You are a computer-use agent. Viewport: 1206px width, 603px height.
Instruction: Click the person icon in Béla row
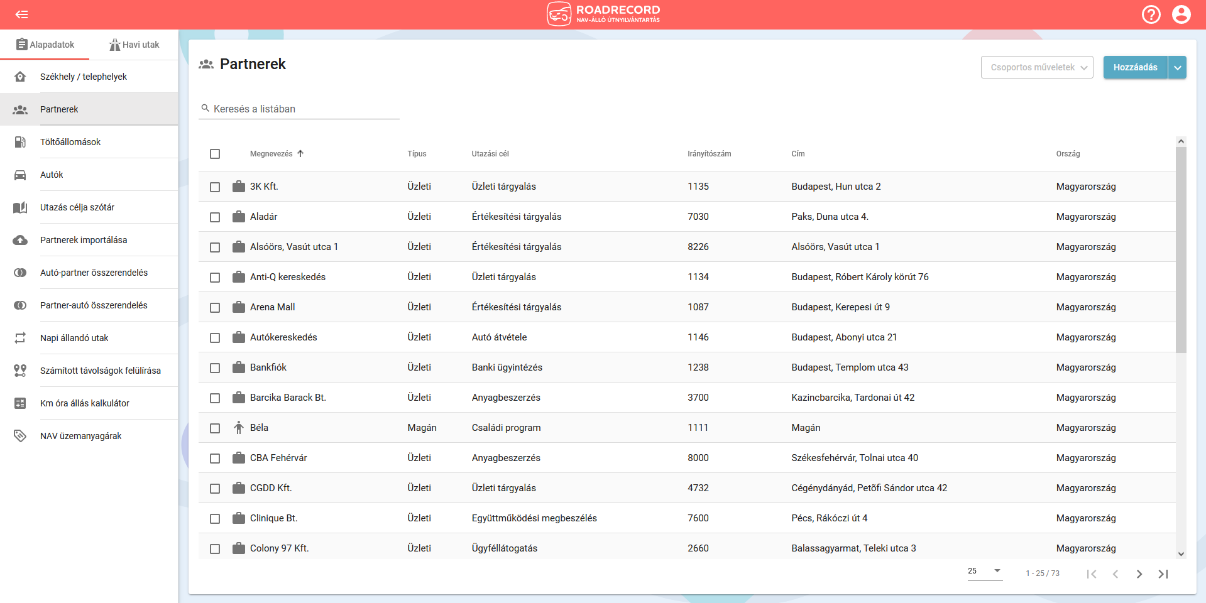[x=239, y=428]
